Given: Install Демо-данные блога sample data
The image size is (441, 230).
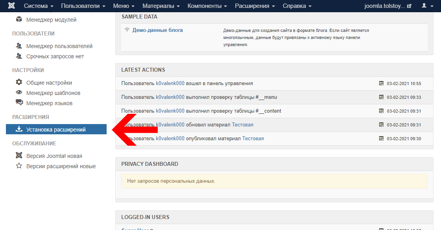Looking at the screenshot, I should coord(157,30).
